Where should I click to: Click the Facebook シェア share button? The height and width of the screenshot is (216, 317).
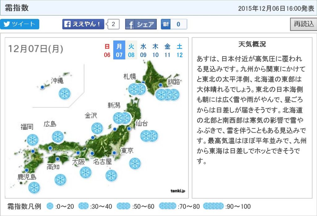(141, 24)
